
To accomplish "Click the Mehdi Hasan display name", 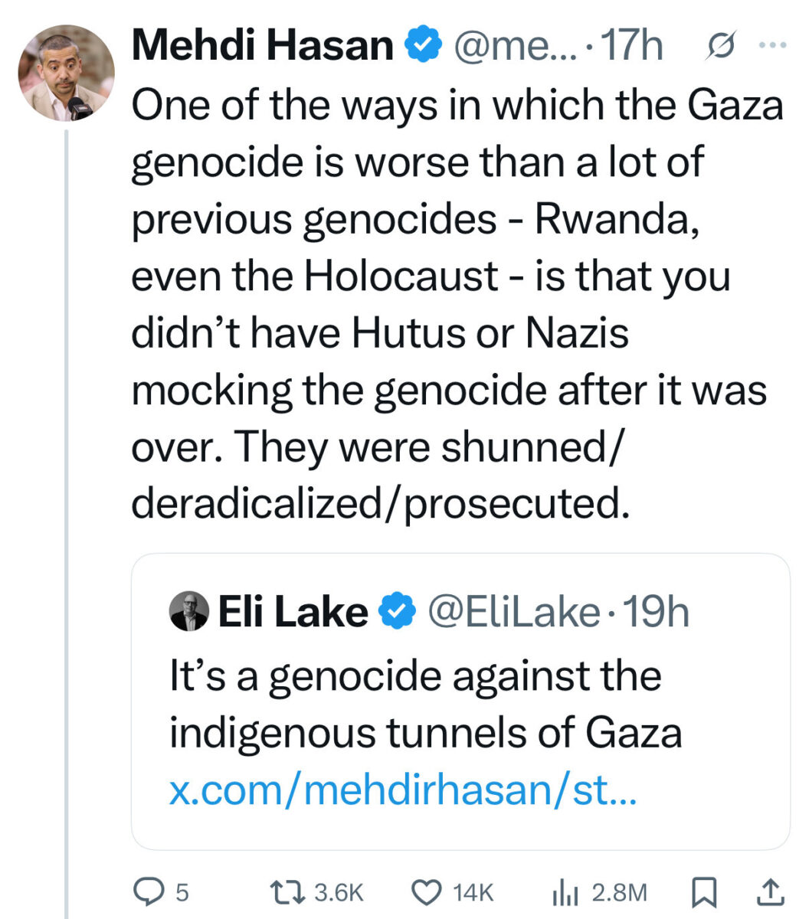I will [262, 46].
